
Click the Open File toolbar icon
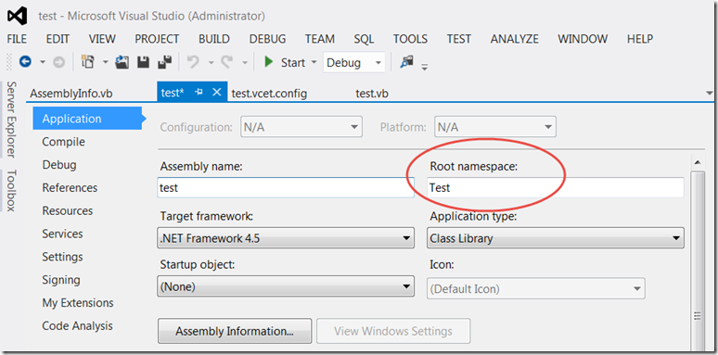(x=122, y=62)
